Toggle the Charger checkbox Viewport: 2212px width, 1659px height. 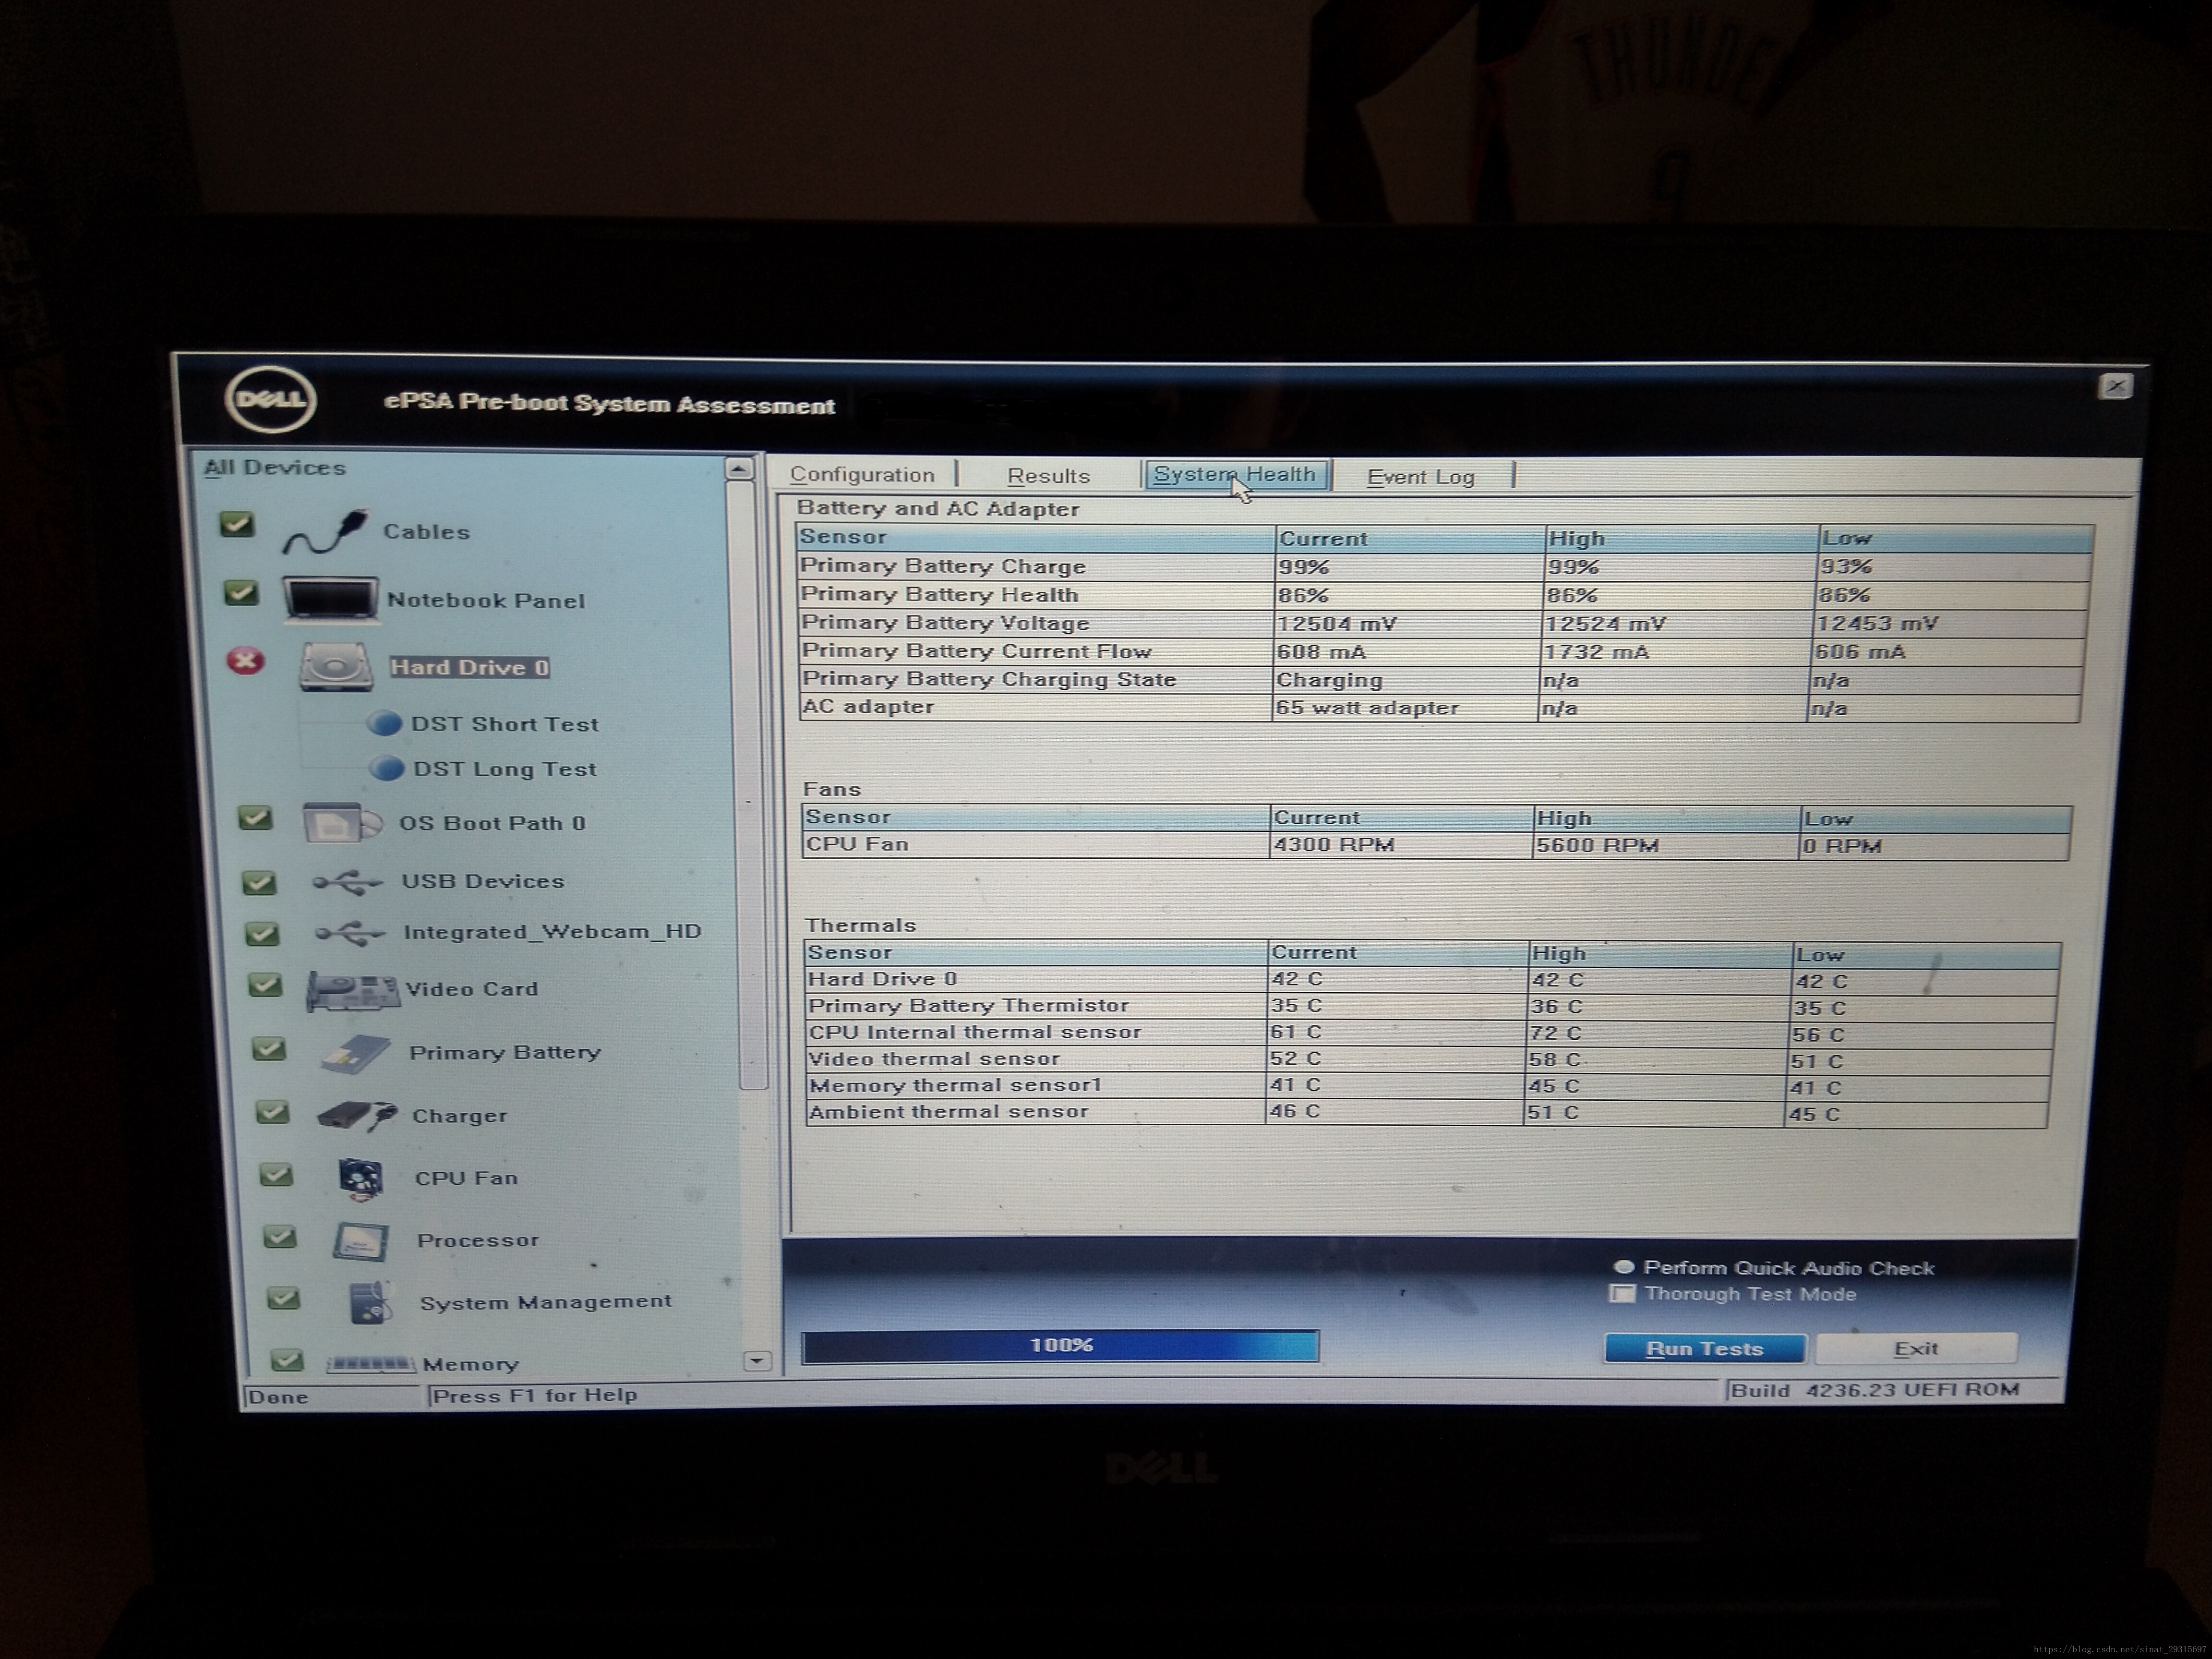click(x=272, y=1112)
